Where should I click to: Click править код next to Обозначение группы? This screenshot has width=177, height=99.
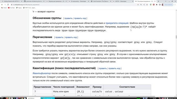[x=80, y=18]
